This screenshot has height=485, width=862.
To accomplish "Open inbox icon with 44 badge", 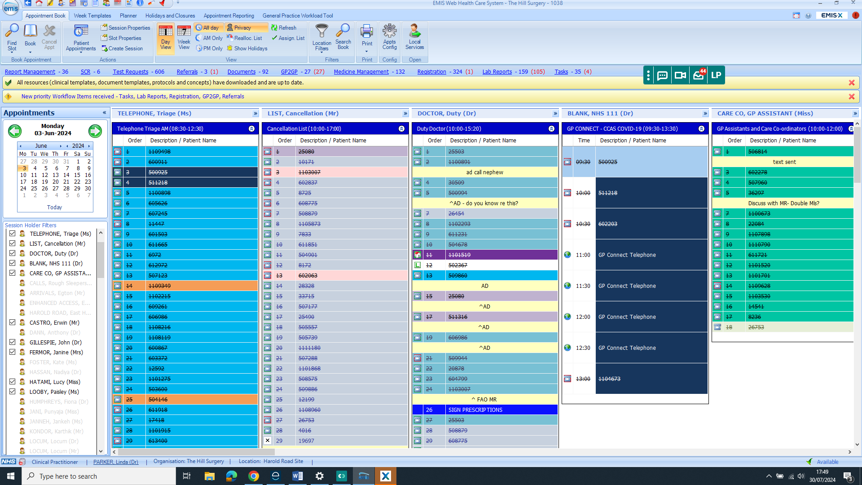I will [x=699, y=75].
